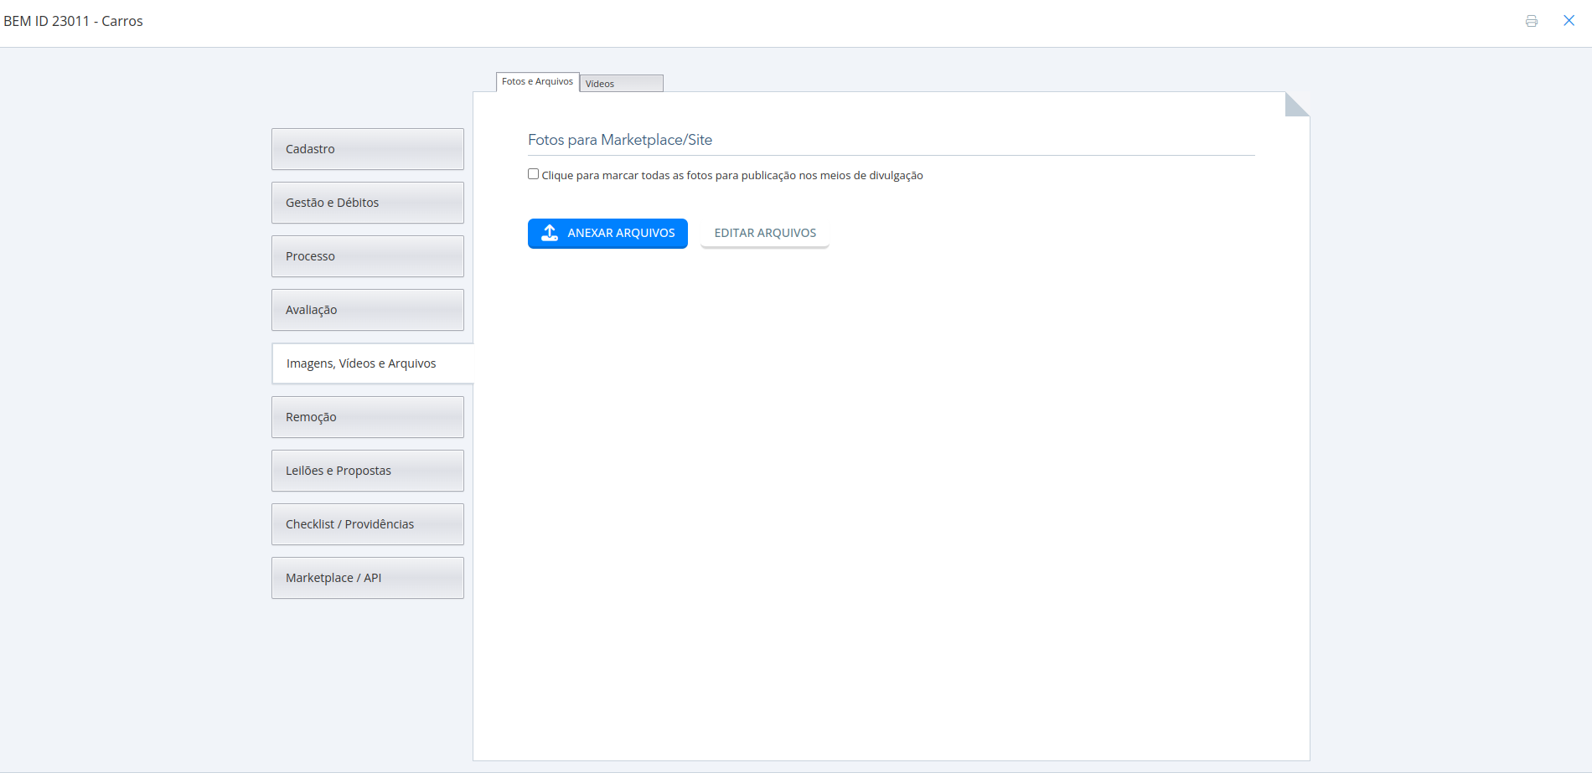Open the Fotos e Arquivos tab
Screen dimensions: 1592x778
(x=537, y=80)
